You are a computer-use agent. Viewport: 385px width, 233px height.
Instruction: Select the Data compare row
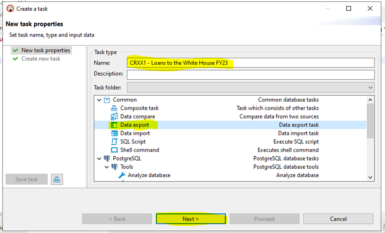click(x=230, y=116)
